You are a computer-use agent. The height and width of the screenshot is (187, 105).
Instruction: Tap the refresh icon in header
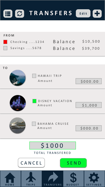click(x=20, y=13)
